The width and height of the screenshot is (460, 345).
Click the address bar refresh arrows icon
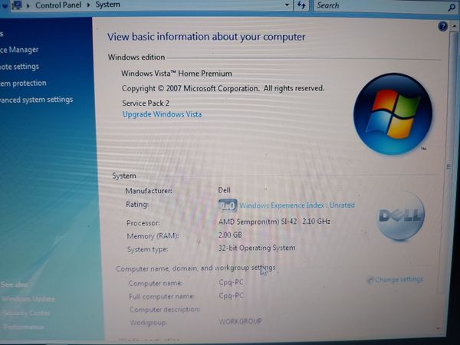[x=303, y=5]
